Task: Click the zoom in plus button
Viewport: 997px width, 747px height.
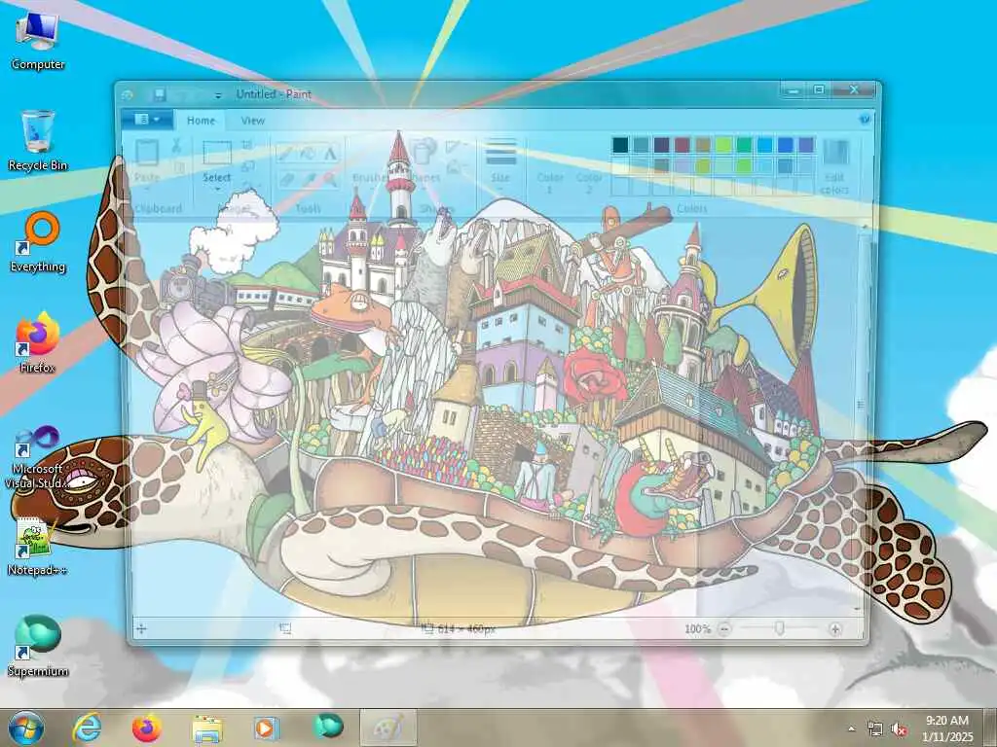Action: [835, 629]
